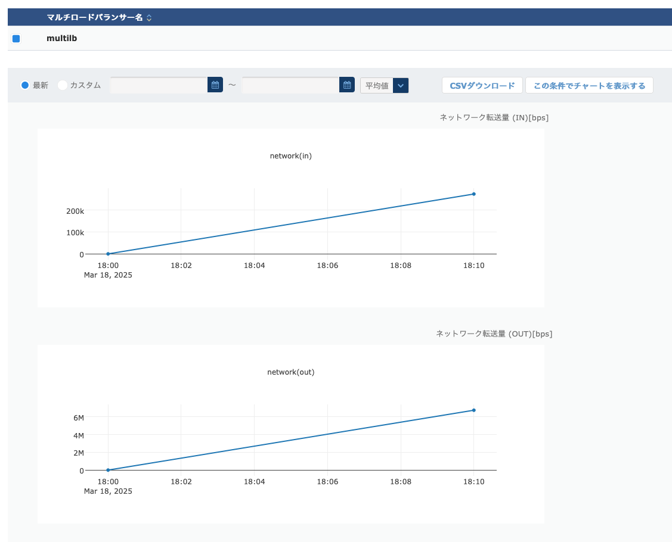Click the 18:10 data point on network(in) chart

click(x=473, y=194)
